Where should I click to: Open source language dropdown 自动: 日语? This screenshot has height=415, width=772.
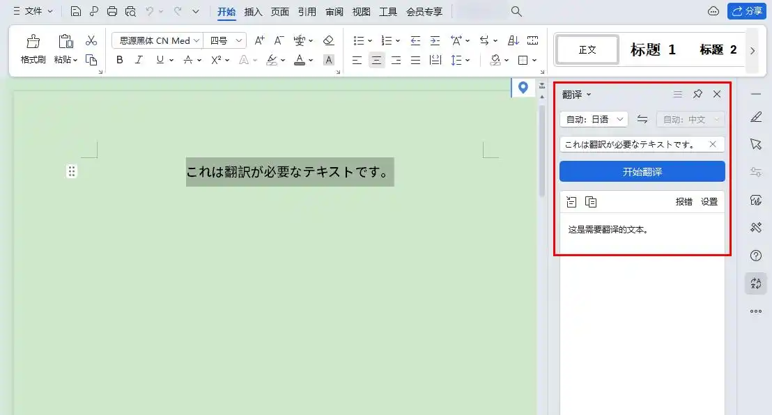[x=594, y=119]
